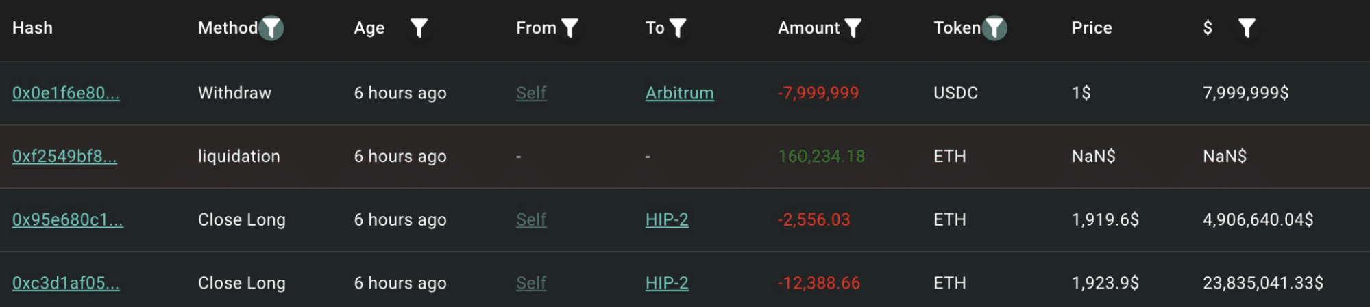The width and height of the screenshot is (1370, 307).
Task: Open HIP-2 link in the 1,923.9$ row
Action: (667, 283)
